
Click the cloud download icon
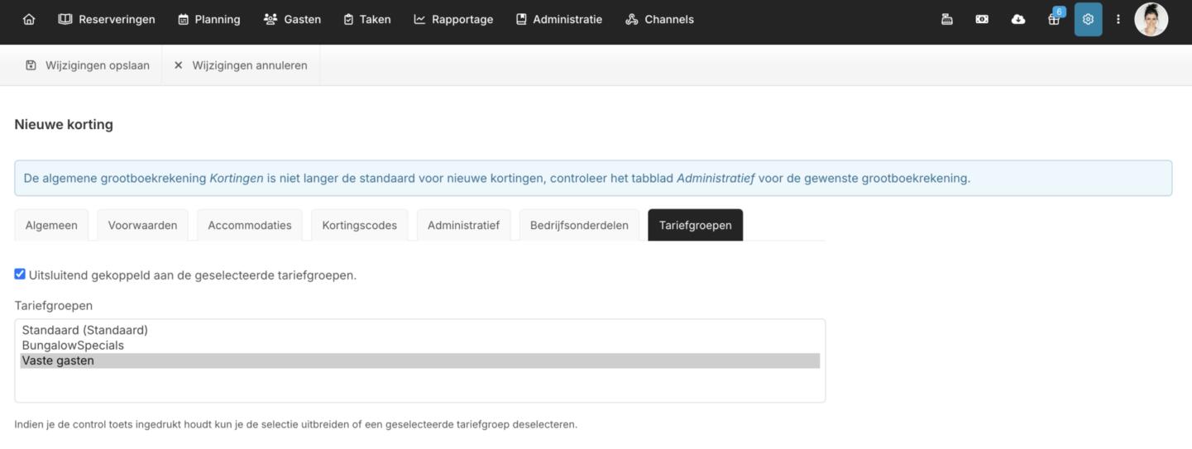tap(1018, 19)
